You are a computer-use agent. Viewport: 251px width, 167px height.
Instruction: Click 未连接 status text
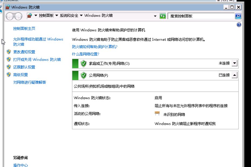[224, 63]
